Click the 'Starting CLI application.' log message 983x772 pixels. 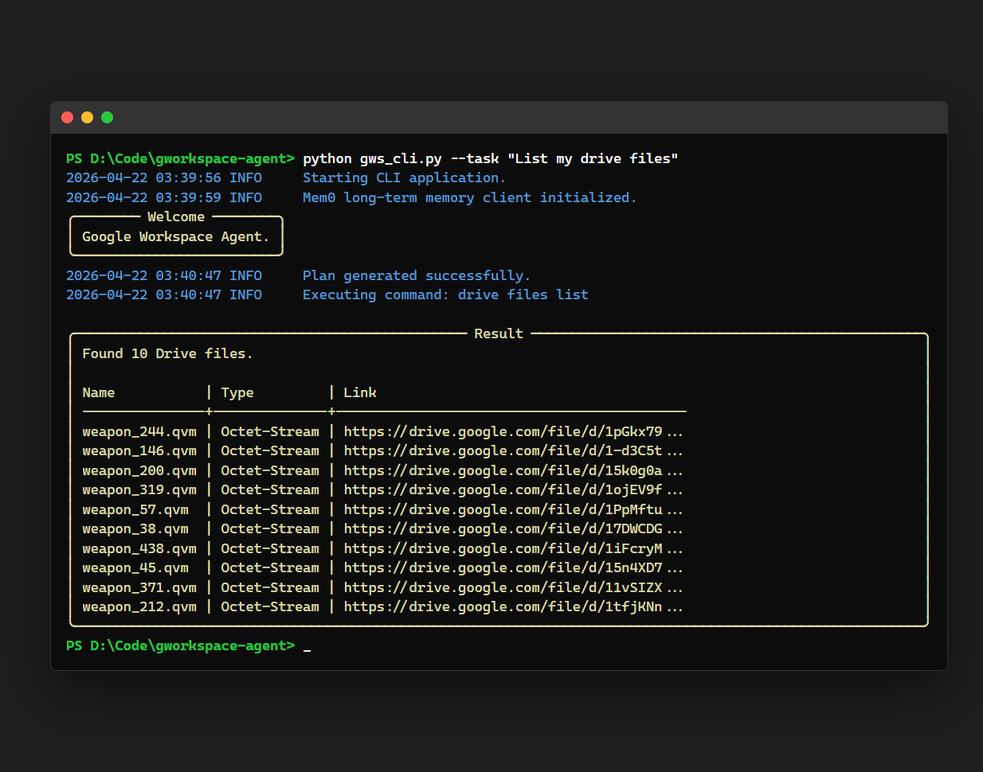tap(405, 177)
